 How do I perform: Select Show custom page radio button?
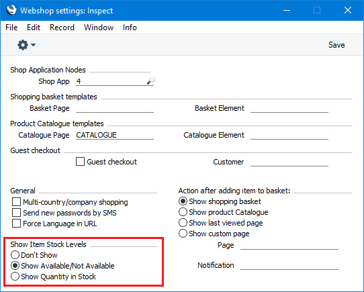(183, 234)
